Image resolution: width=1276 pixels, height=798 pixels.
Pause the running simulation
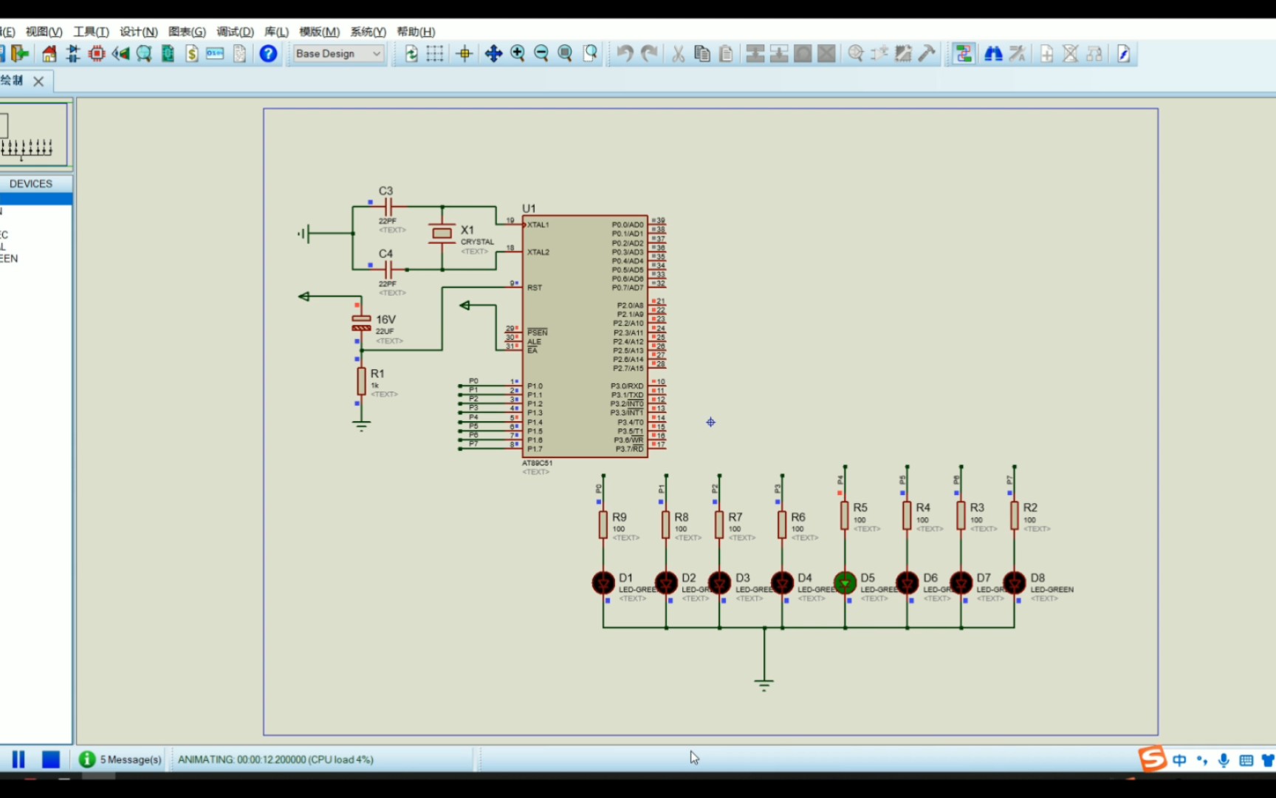coord(18,760)
